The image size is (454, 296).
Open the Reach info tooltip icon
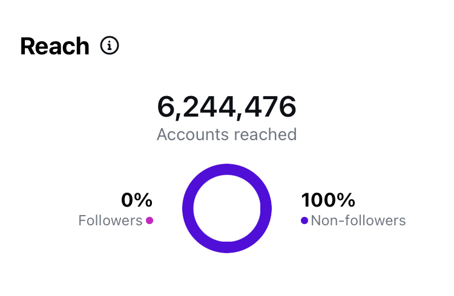[110, 46]
